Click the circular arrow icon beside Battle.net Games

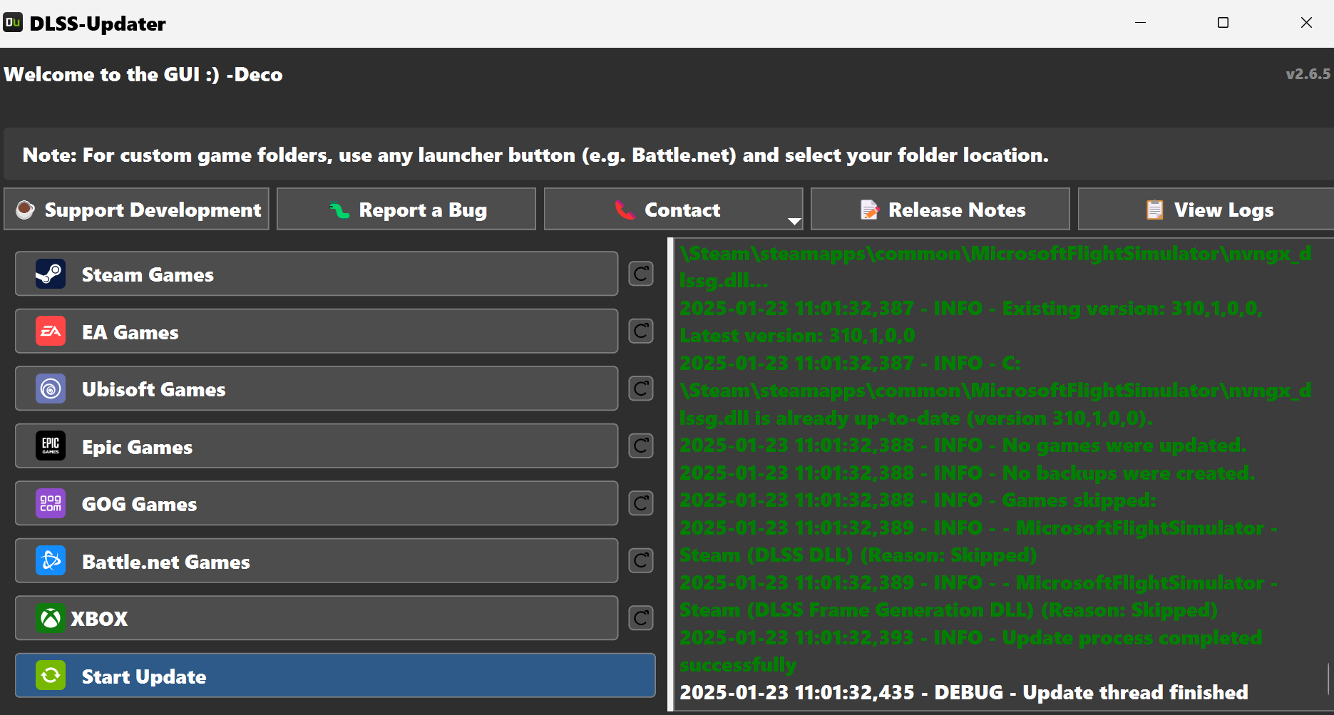[x=641, y=560]
